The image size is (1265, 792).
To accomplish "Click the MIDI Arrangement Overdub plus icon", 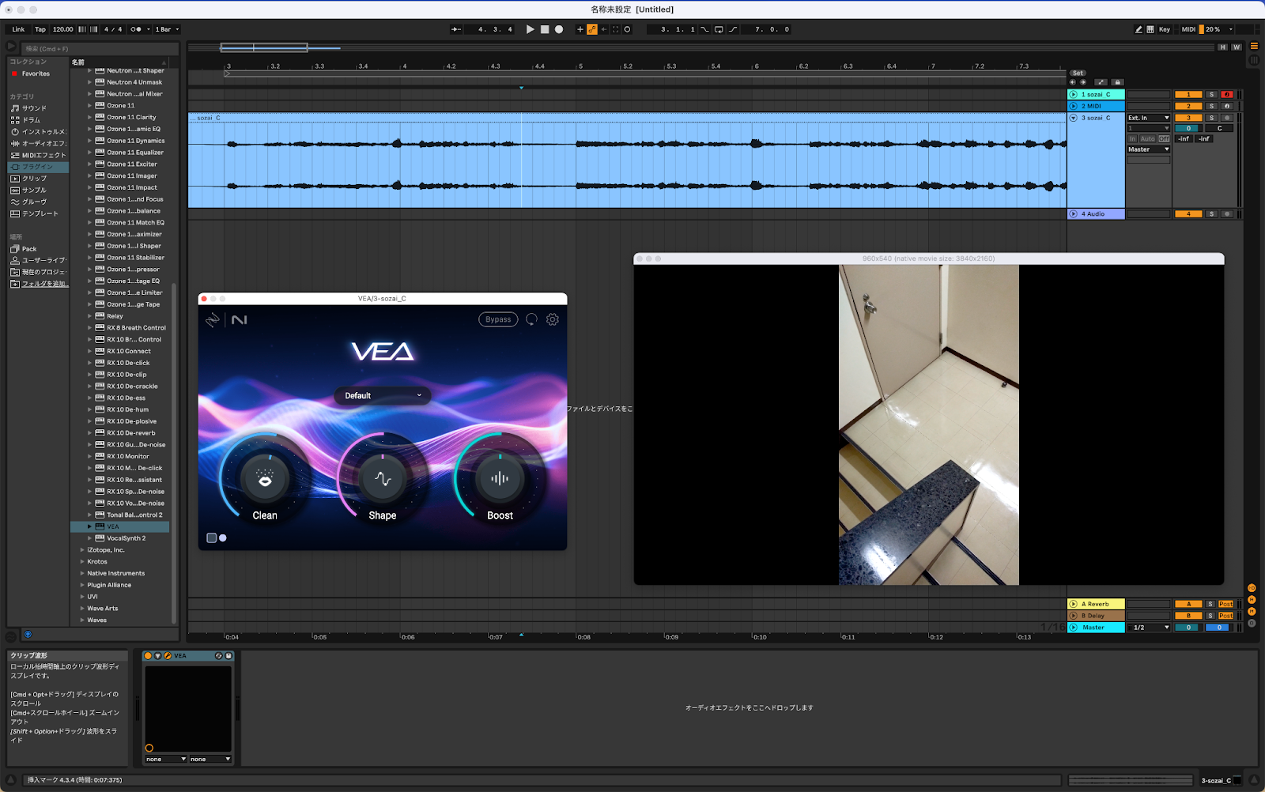I will tap(580, 29).
